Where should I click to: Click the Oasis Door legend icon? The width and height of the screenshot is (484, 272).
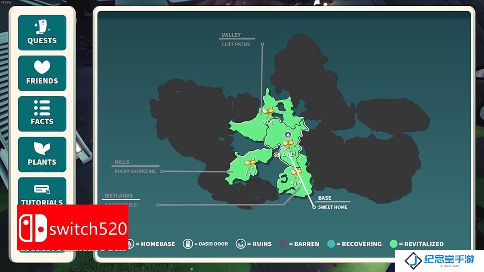[188, 244]
